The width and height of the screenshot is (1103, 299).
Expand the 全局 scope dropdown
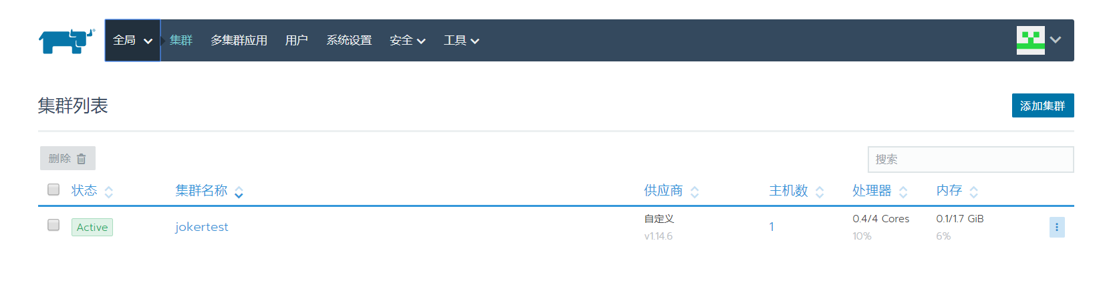point(132,41)
